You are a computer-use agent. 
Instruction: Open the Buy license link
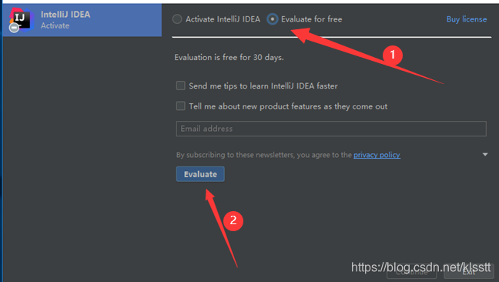click(467, 19)
